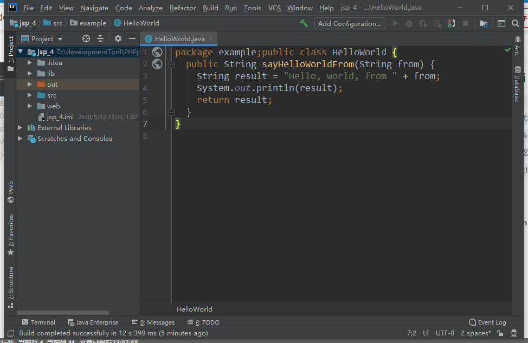The height and width of the screenshot is (343, 528).
Task: Open the Analyze menu
Action: [x=151, y=8]
